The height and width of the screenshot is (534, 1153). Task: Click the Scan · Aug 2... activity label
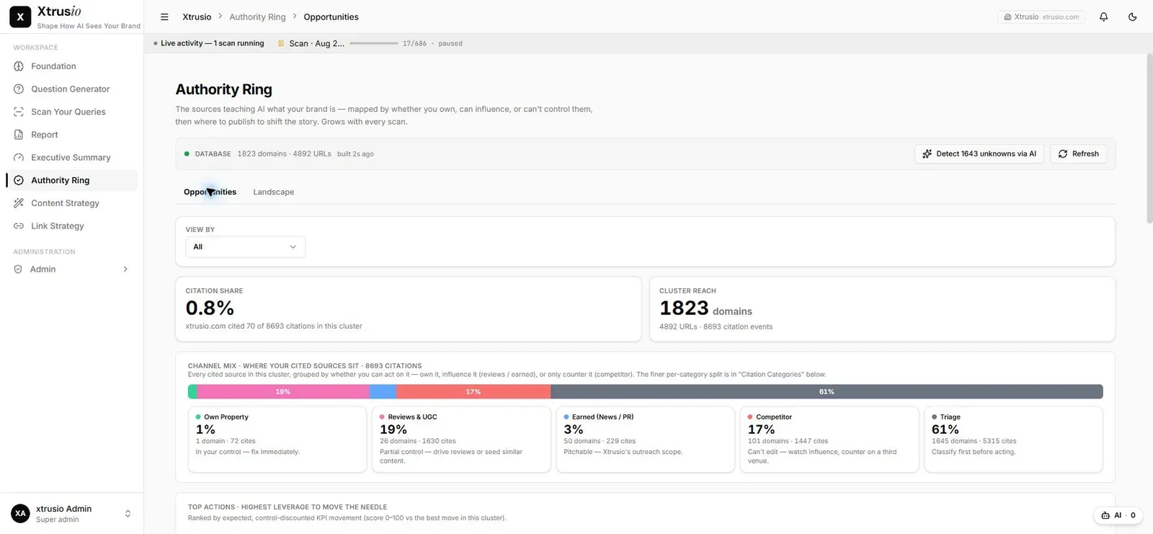(316, 44)
